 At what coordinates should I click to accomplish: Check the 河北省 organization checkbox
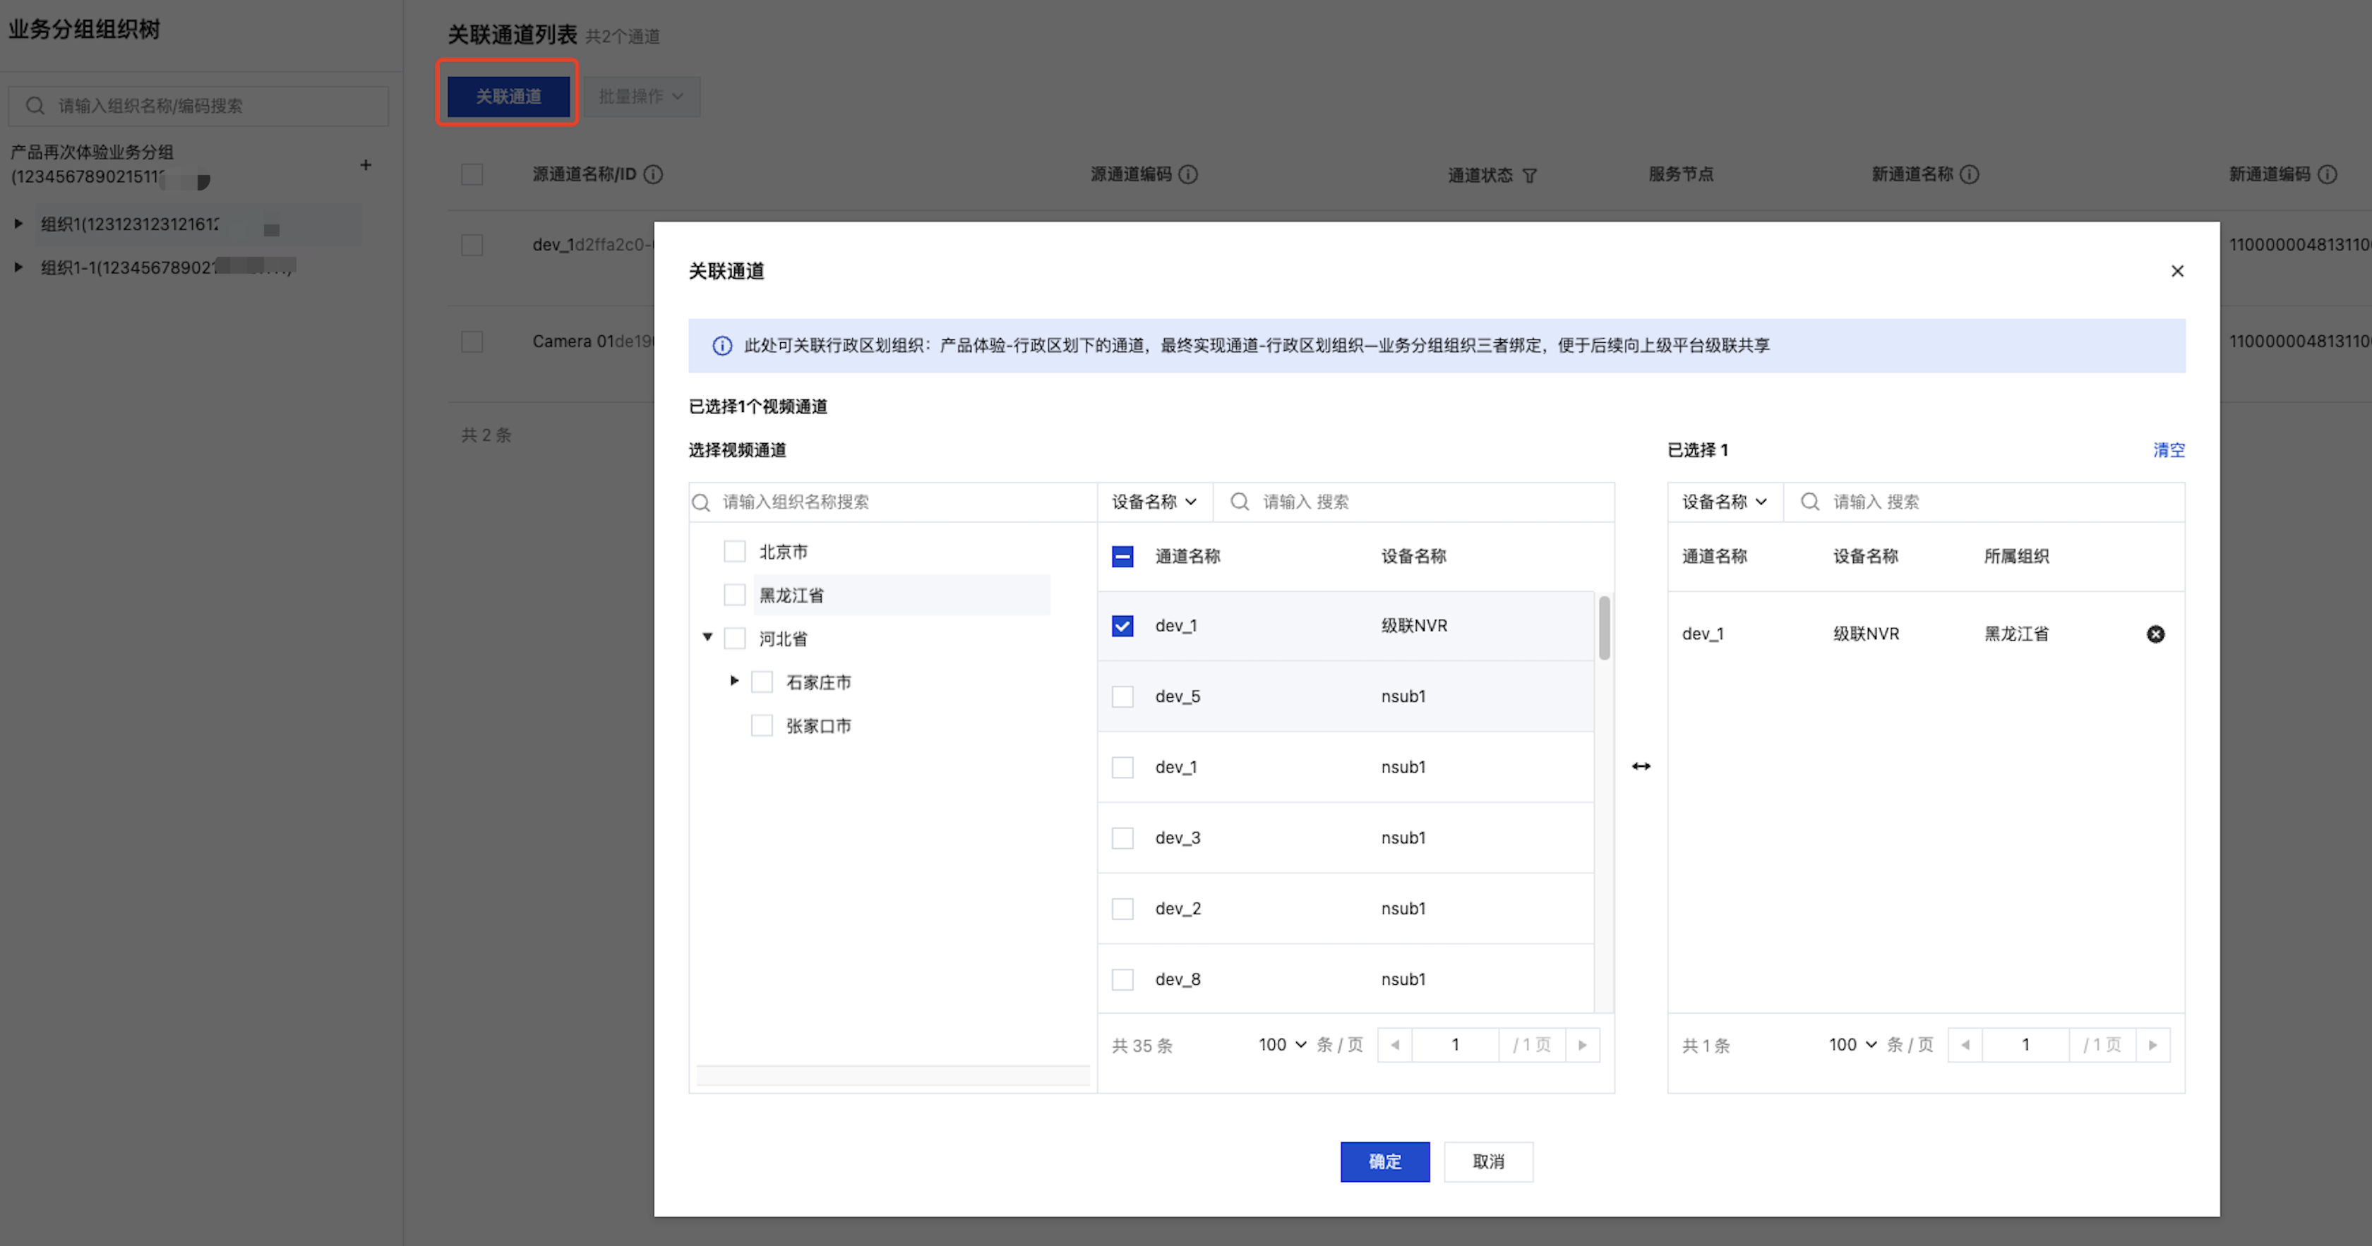(734, 638)
